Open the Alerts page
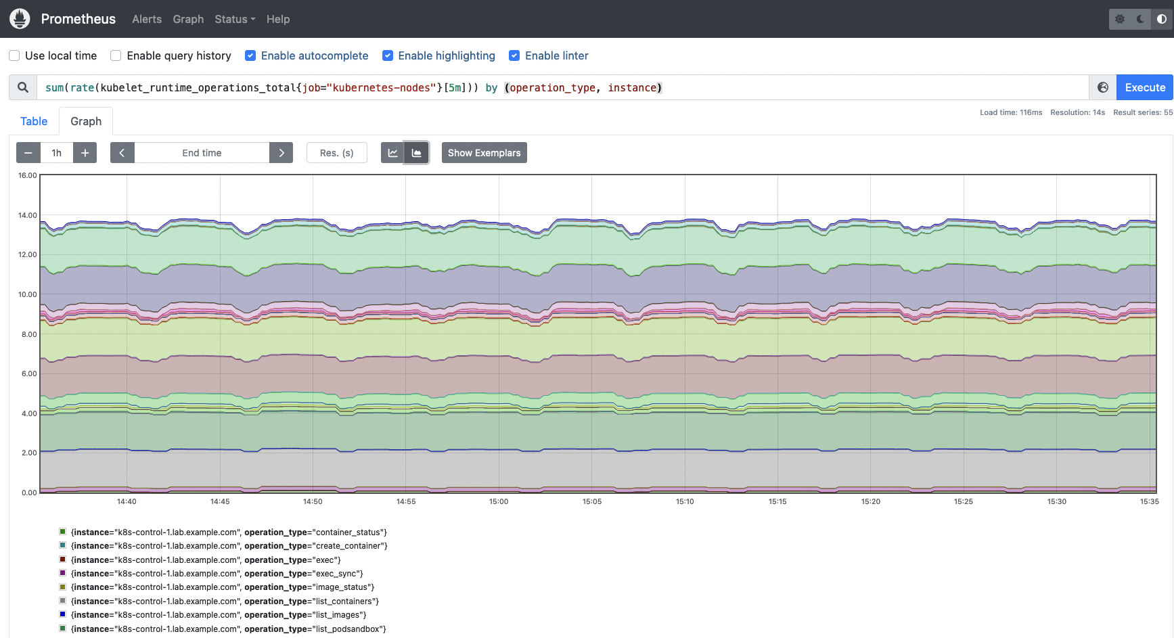 [x=147, y=19]
